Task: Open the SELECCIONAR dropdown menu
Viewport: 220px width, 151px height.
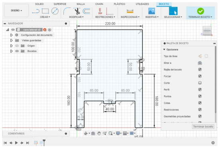Action: coord(173,17)
